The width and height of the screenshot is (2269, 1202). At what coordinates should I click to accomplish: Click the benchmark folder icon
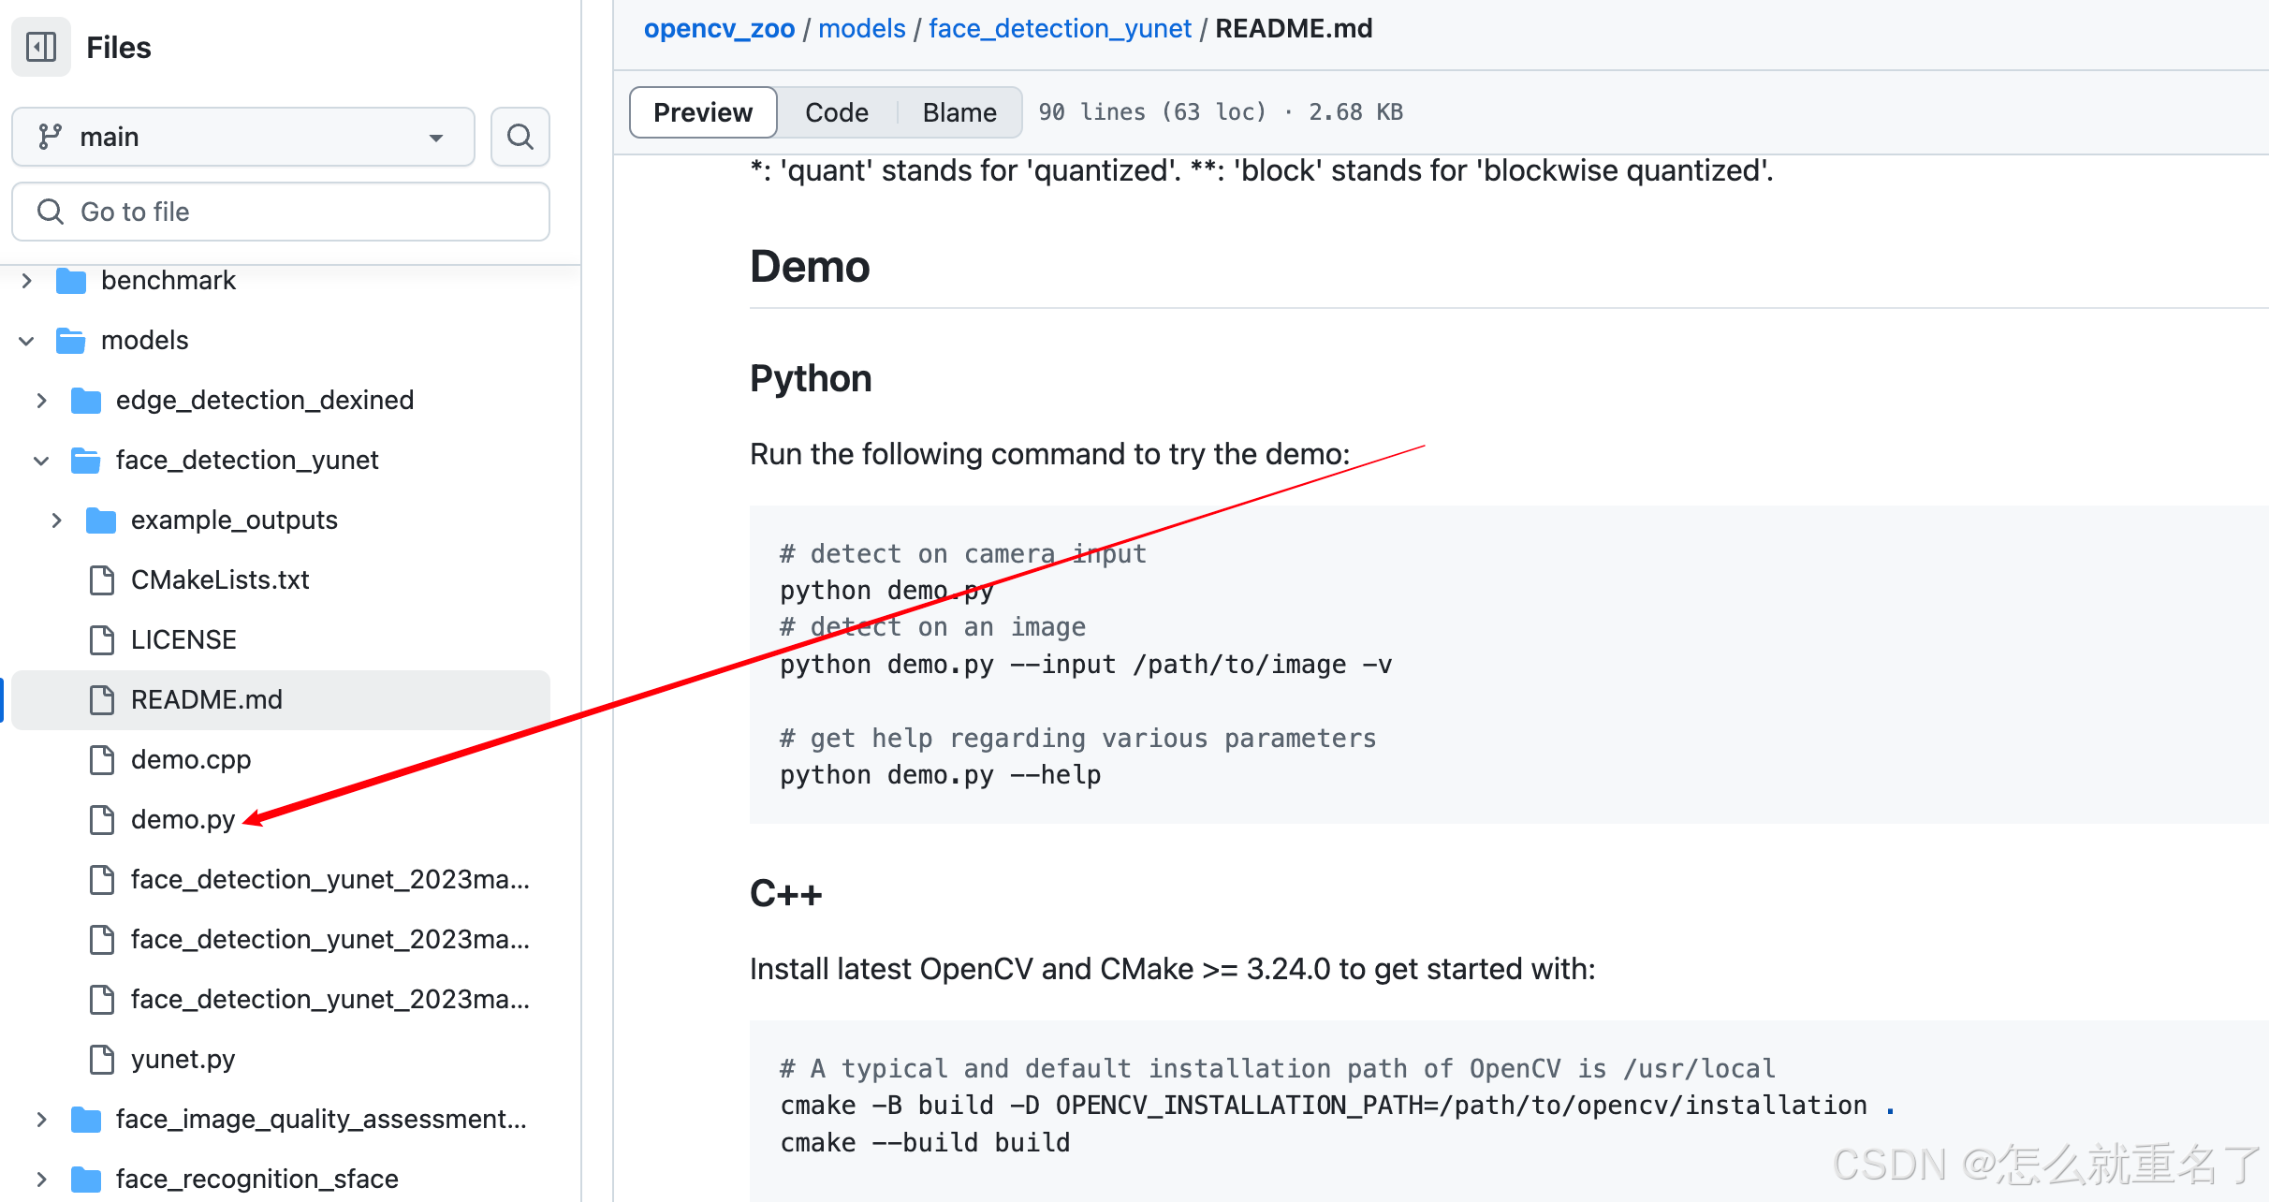[x=71, y=281]
